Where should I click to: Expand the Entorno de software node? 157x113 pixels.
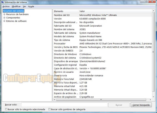pyautogui.click(x=4, y=21)
